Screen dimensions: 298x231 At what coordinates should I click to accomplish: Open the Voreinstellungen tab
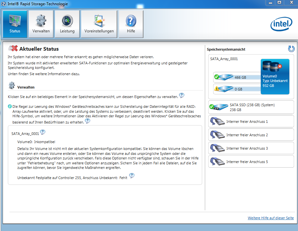(99, 24)
